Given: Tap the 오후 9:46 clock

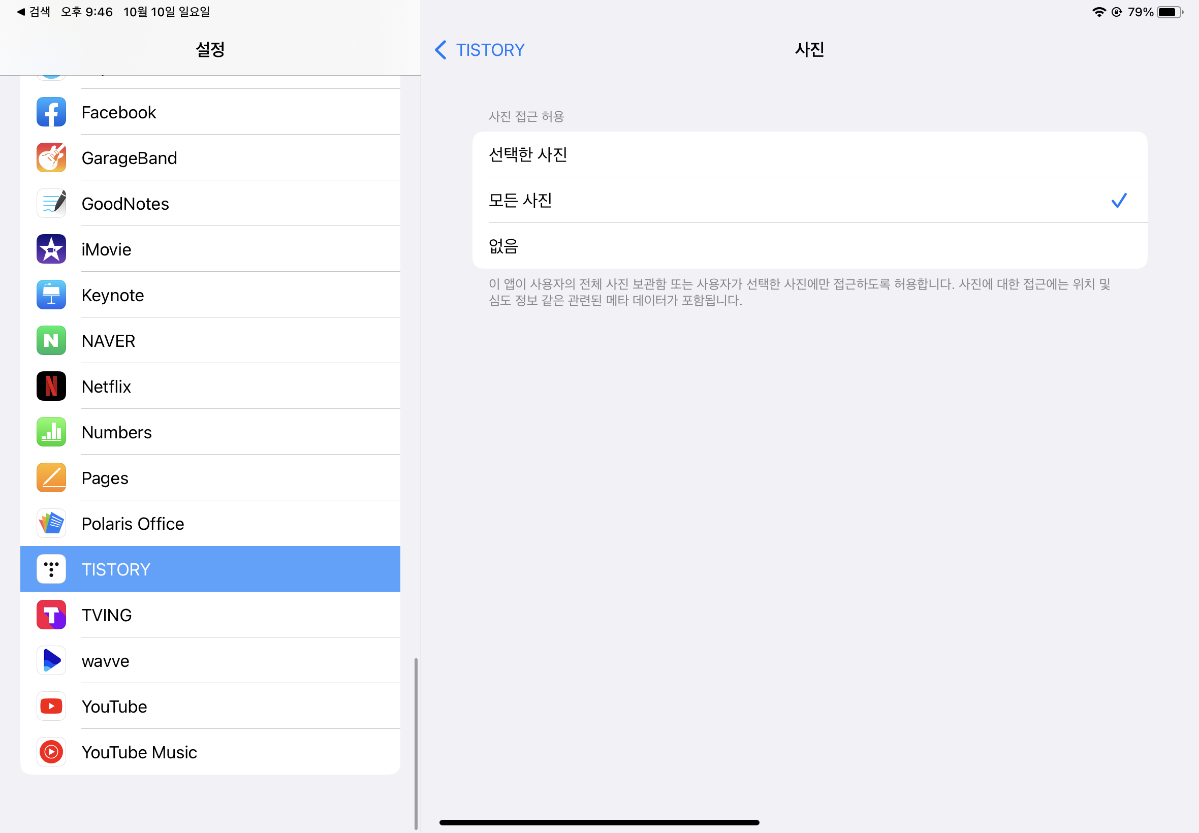Looking at the screenshot, I should click(87, 12).
